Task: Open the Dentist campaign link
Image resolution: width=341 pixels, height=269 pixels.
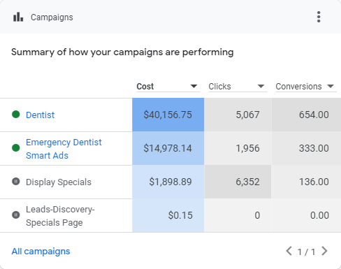Action: [x=40, y=115]
